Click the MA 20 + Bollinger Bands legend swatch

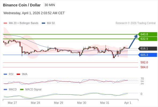(5, 23)
